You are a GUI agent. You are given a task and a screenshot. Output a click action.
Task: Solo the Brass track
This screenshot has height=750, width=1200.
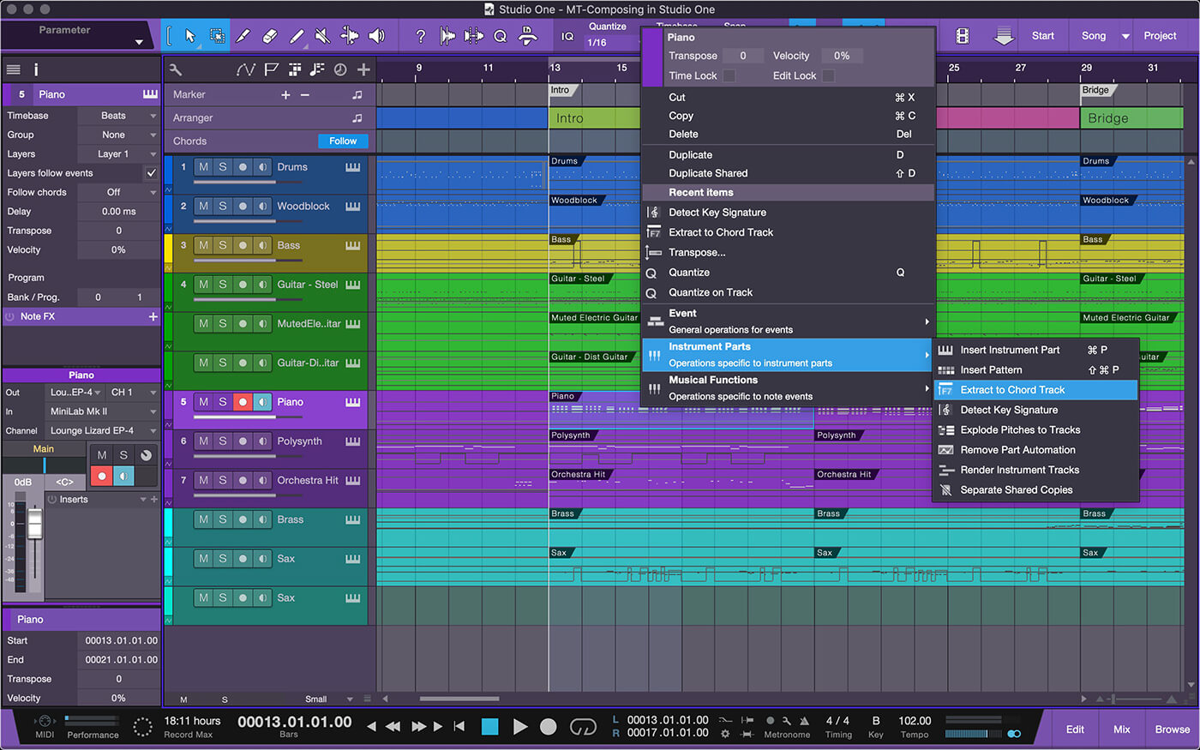[x=223, y=519]
